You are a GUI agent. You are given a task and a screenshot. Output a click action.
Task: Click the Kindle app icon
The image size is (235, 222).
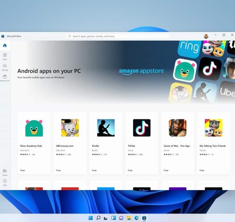106,128
